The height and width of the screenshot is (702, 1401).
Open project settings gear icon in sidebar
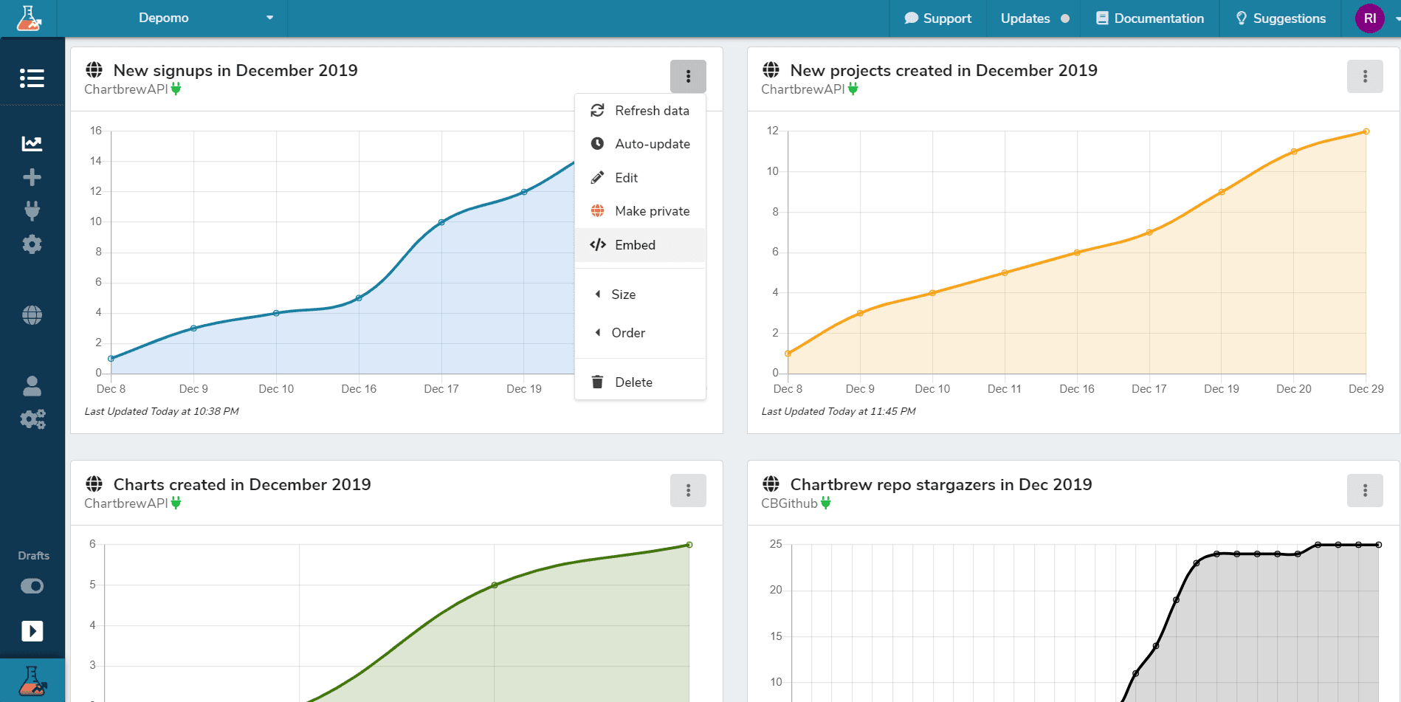pos(32,244)
